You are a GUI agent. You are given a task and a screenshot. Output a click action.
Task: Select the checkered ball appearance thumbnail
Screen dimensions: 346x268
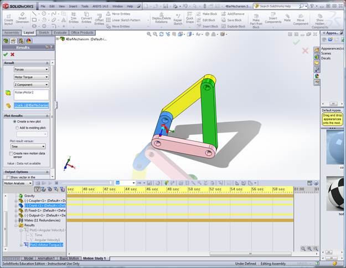335,194
